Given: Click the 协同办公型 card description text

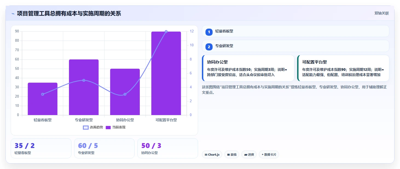Looking at the screenshot, I should tap(247, 72).
